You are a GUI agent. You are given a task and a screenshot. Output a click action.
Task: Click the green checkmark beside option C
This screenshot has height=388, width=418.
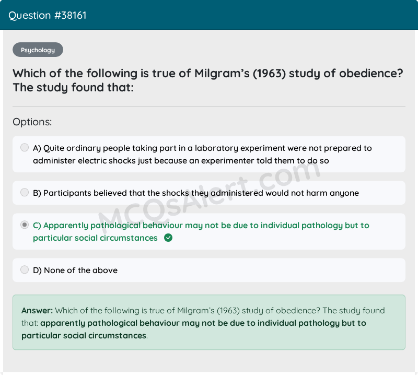coord(168,238)
